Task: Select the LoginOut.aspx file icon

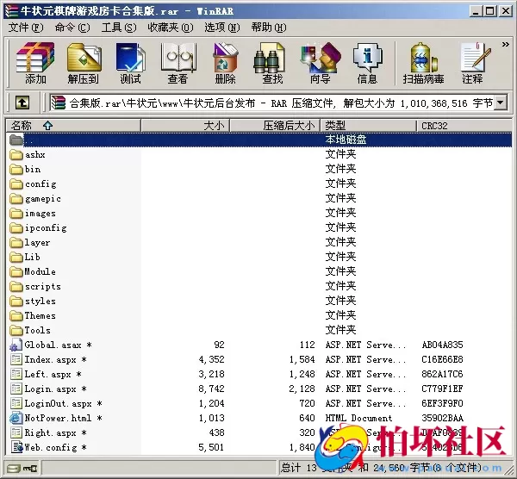Action: 16,403
